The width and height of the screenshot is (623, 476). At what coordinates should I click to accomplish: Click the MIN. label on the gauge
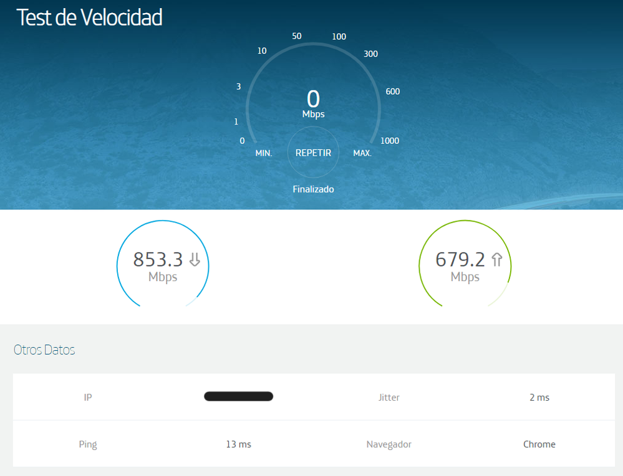tap(264, 153)
